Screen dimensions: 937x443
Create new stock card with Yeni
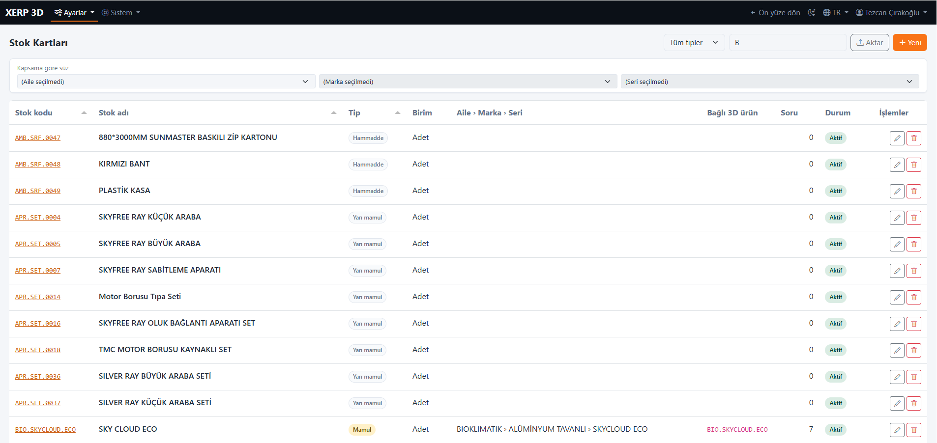click(x=910, y=43)
